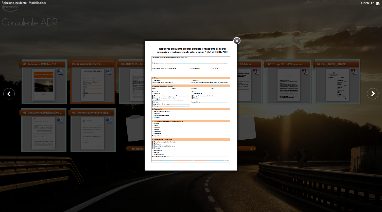The width and height of the screenshot is (382, 212).
Task: Open the 09. Comunicazione Consulente page thumbnail
Action: [x=93, y=133]
